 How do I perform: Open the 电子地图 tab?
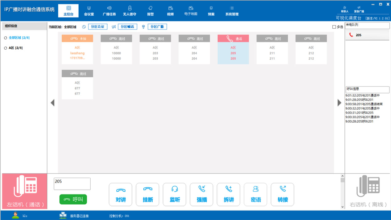(191, 11)
